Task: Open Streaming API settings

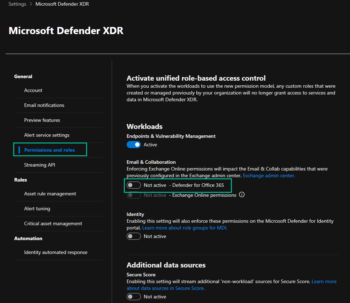Action: 39,165
